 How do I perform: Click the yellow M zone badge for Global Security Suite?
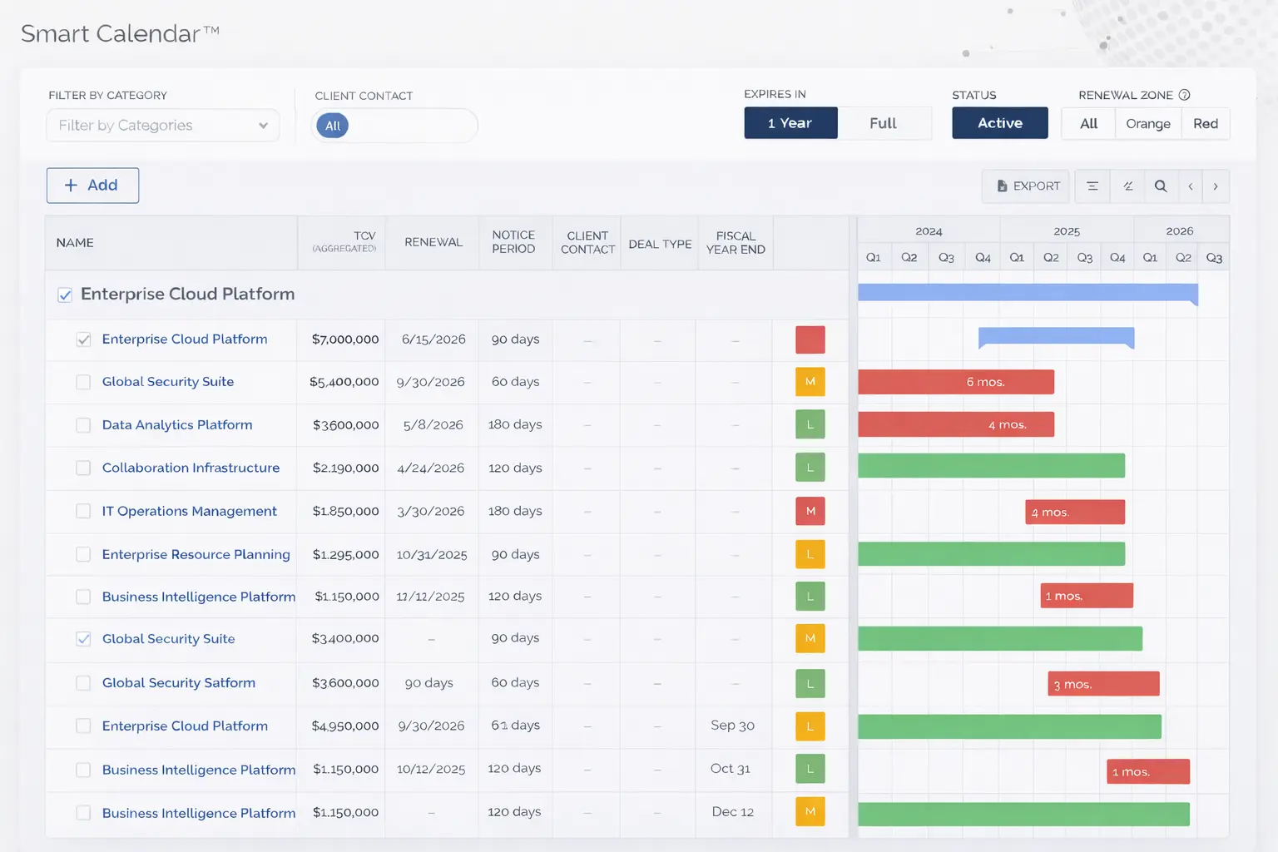tap(810, 382)
